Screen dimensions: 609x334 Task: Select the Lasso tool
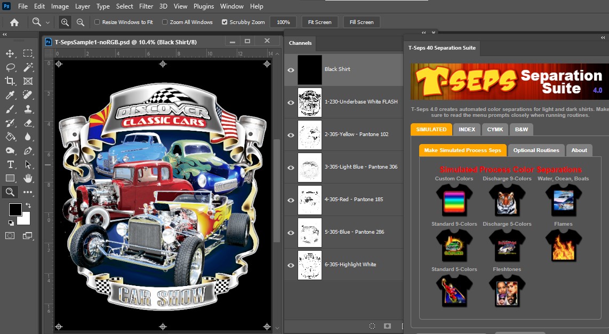pyautogui.click(x=10, y=67)
